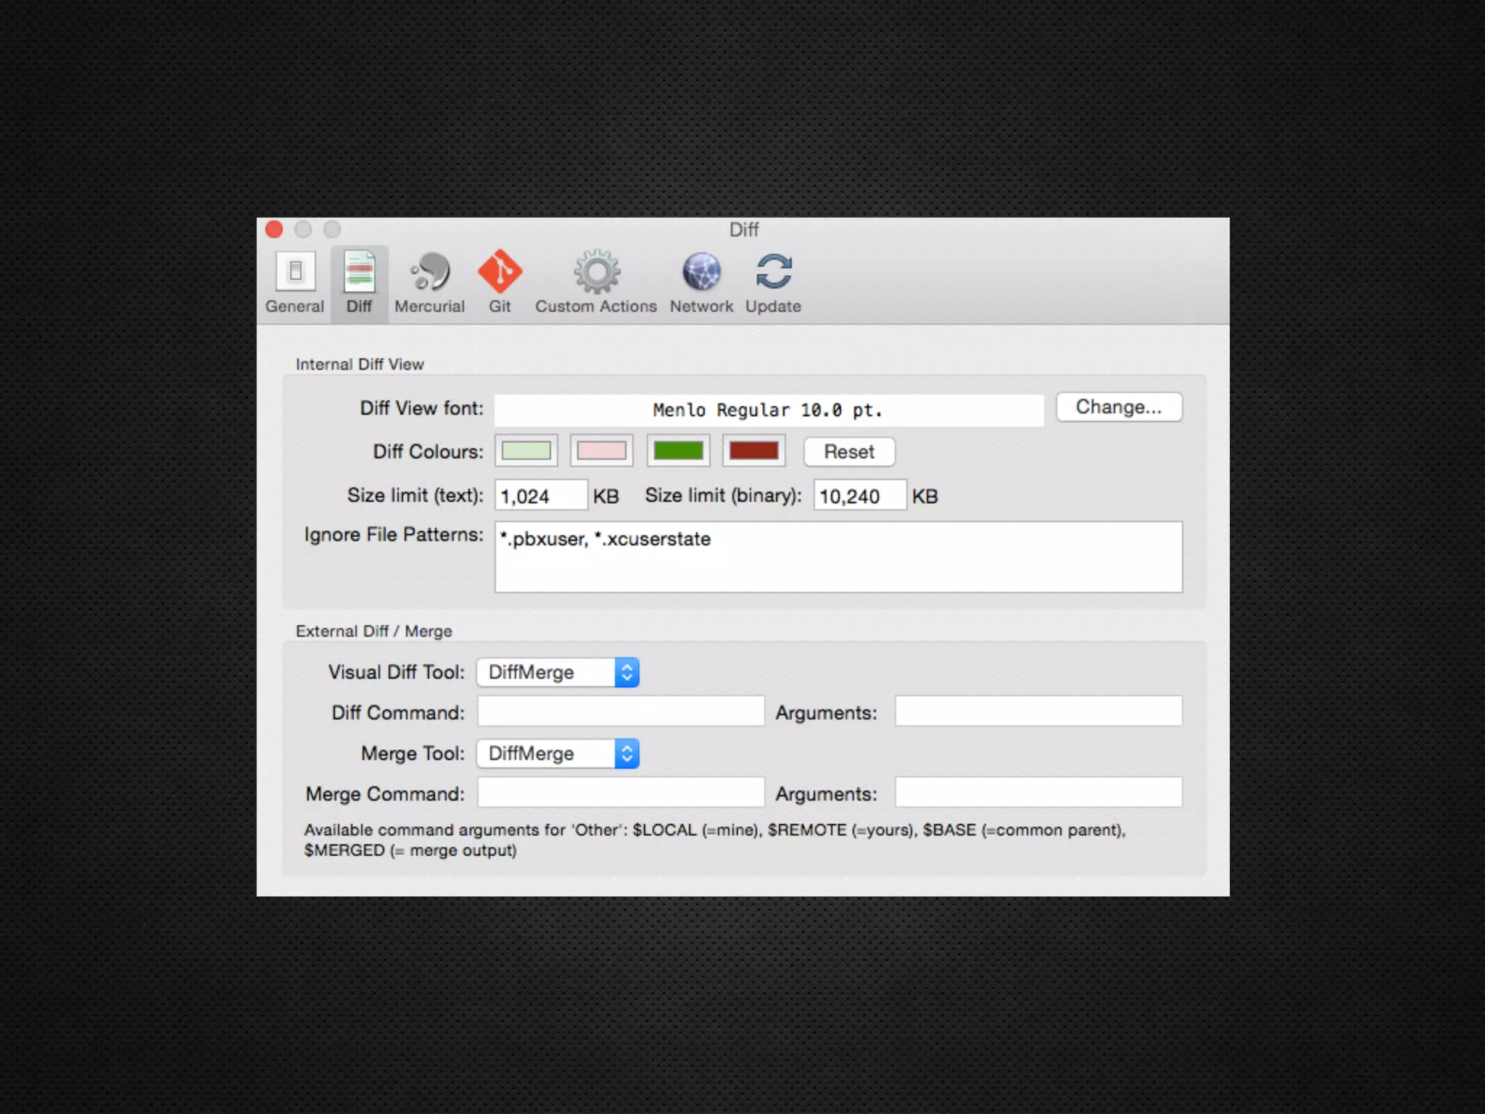Image resolution: width=1485 pixels, height=1114 pixels.
Task: Expand the Visual Diff Tool dropdown
Action: 557,672
